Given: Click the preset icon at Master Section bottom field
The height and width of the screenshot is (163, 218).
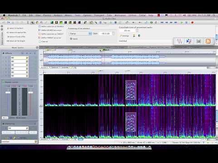Looking at the screenshot, I should click(36, 142).
